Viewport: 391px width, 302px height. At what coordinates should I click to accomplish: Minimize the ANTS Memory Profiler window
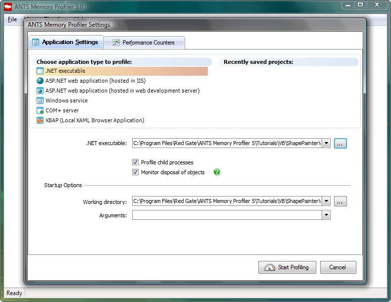[x=348, y=4]
